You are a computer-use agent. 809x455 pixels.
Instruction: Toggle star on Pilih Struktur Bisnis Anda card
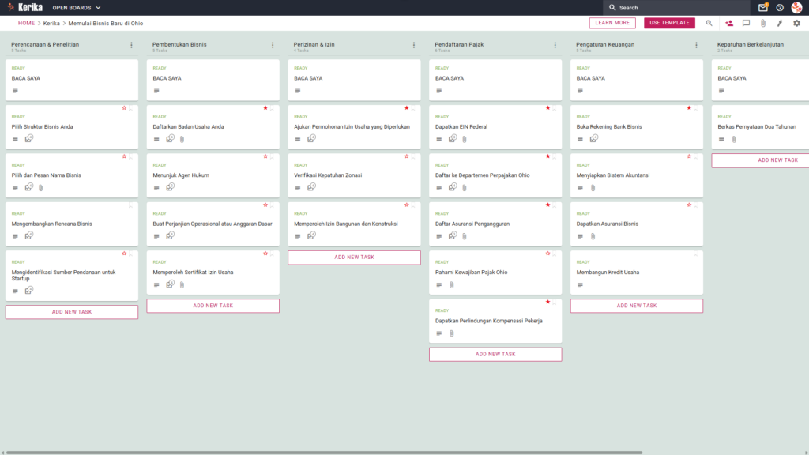(124, 107)
